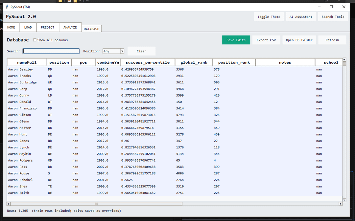Viewport: 355px width, 221px height.
Task: Click the PyScout feather app icon
Action: 7,7
